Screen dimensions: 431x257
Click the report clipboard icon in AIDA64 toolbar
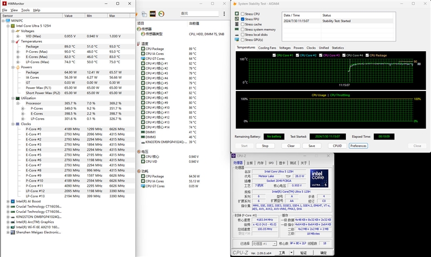(x=144, y=14)
